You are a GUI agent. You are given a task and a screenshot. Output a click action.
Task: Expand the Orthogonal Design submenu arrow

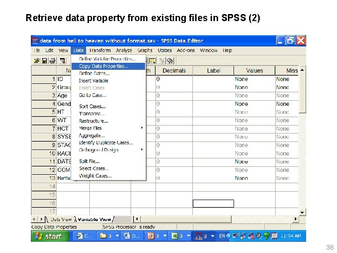tap(142, 149)
